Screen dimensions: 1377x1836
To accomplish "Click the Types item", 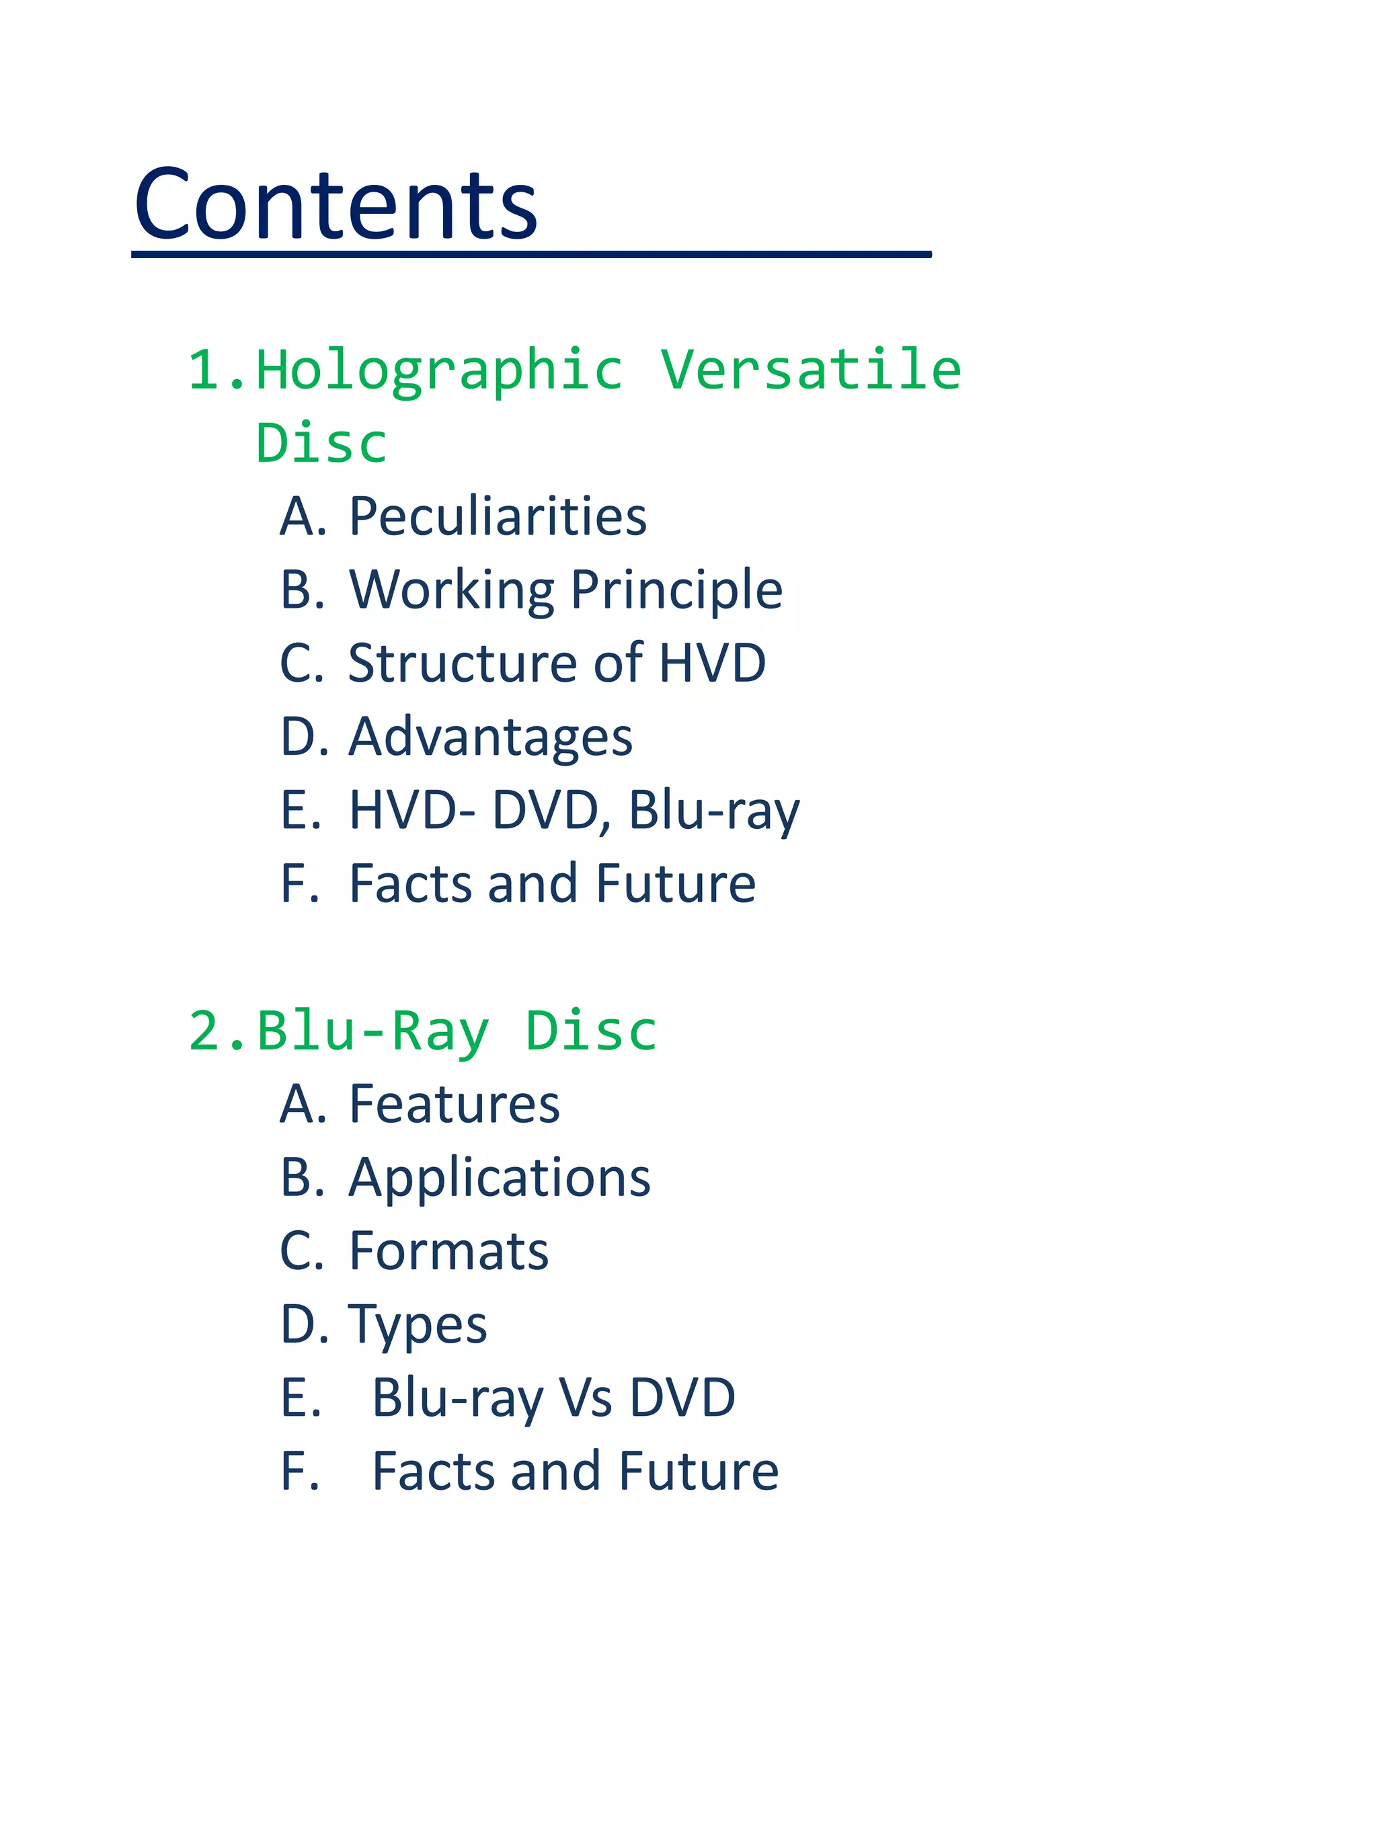I will click(418, 1324).
